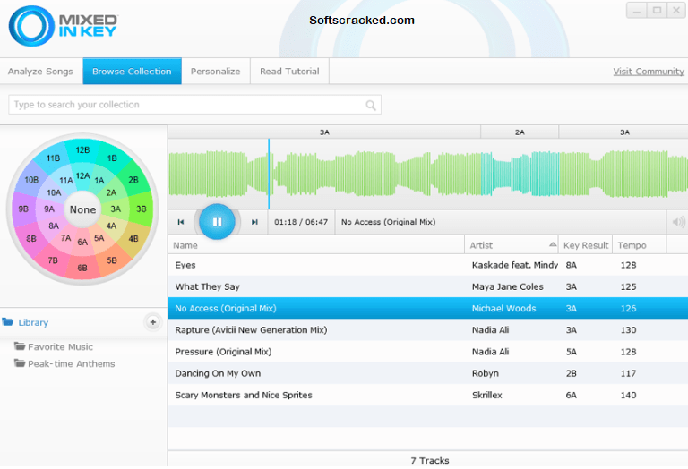
Task: Pause playback with the blue pause button
Action: click(217, 222)
